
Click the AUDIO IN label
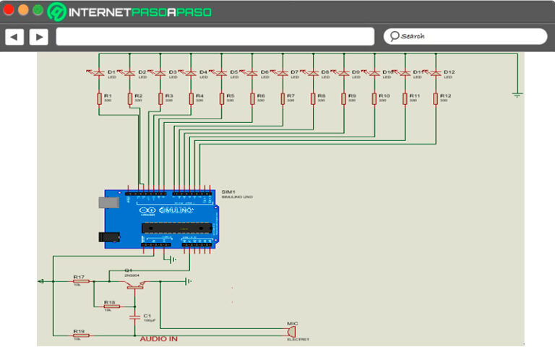pyautogui.click(x=158, y=339)
